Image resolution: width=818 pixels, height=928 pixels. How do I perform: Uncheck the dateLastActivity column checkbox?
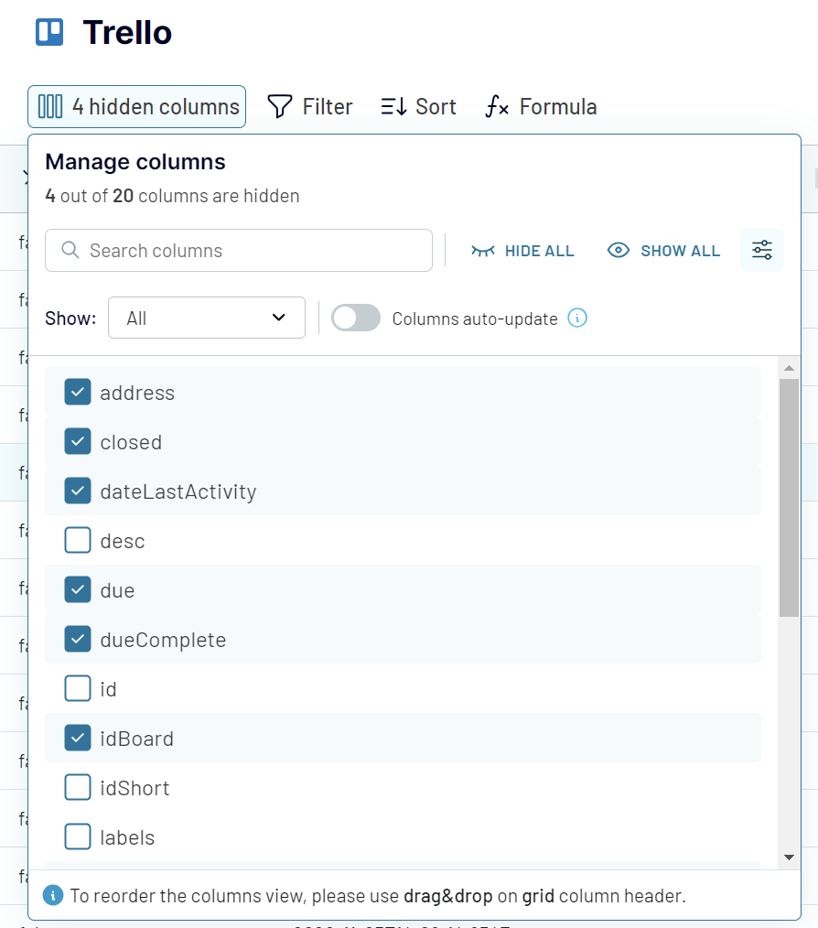coord(78,491)
